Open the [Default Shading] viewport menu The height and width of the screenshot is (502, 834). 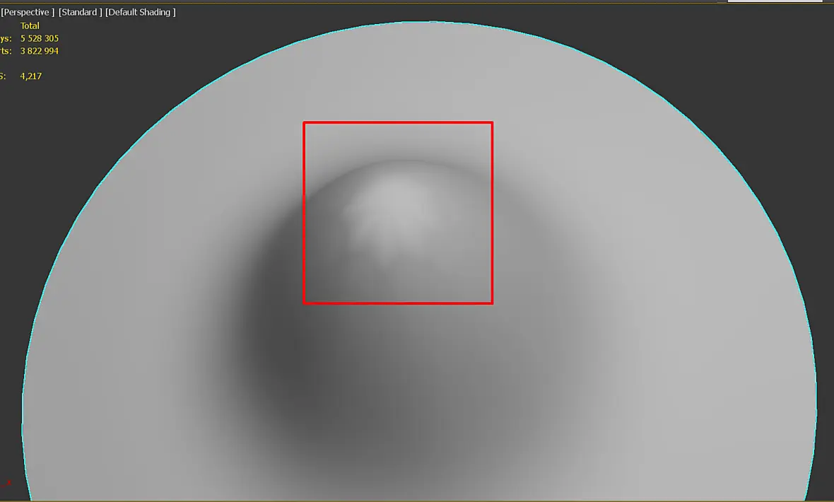141,12
